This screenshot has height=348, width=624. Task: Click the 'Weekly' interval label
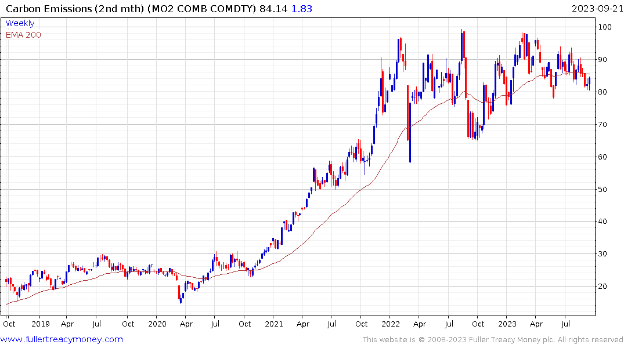(x=20, y=23)
